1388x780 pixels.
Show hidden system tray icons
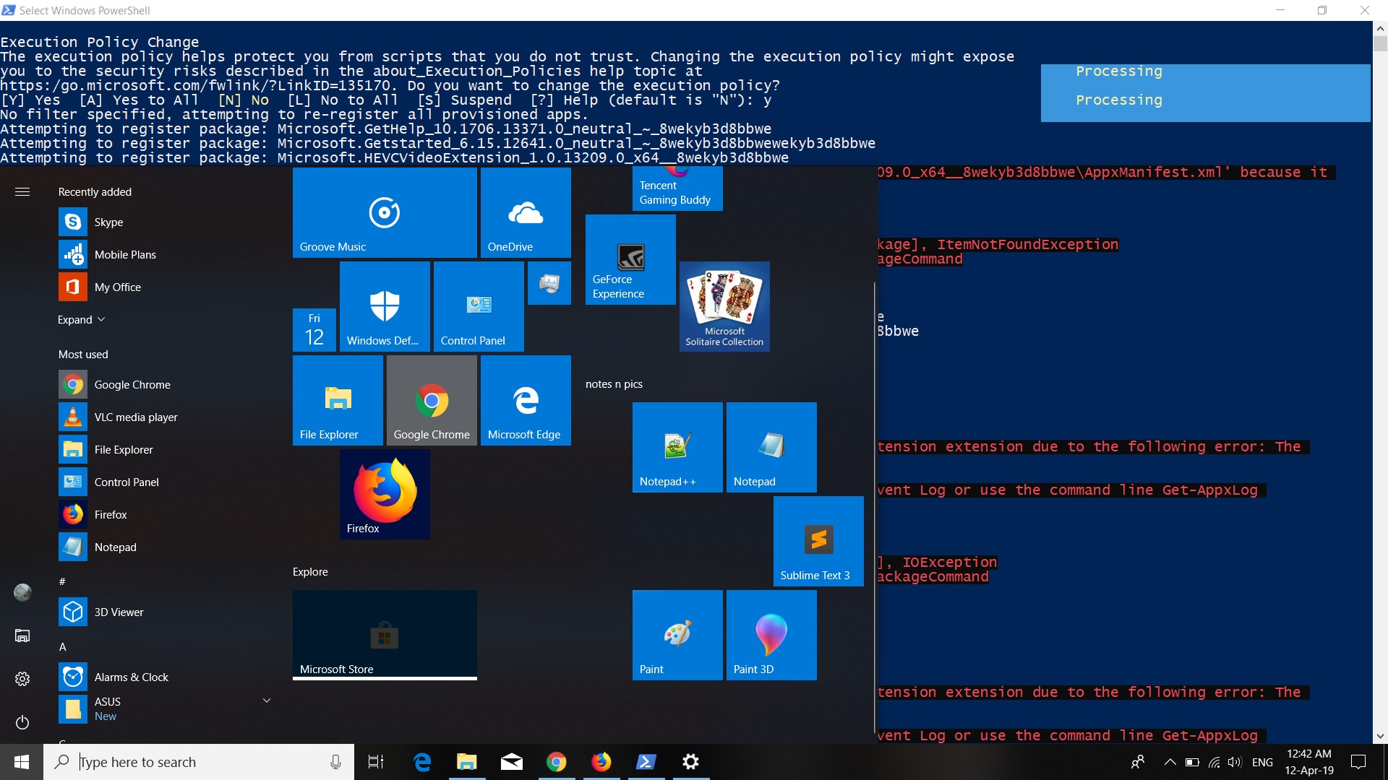pos(1170,762)
